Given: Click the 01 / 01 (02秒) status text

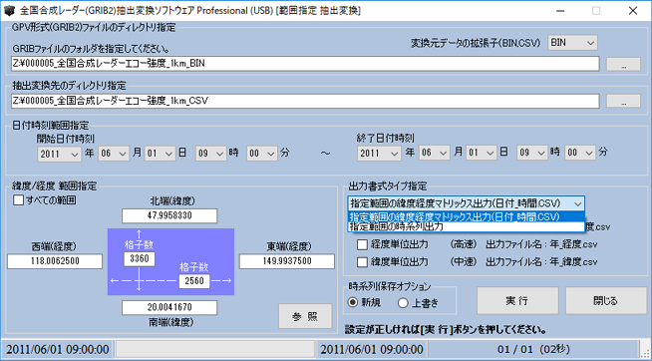Looking at the screenshot, I should [533, 348].
